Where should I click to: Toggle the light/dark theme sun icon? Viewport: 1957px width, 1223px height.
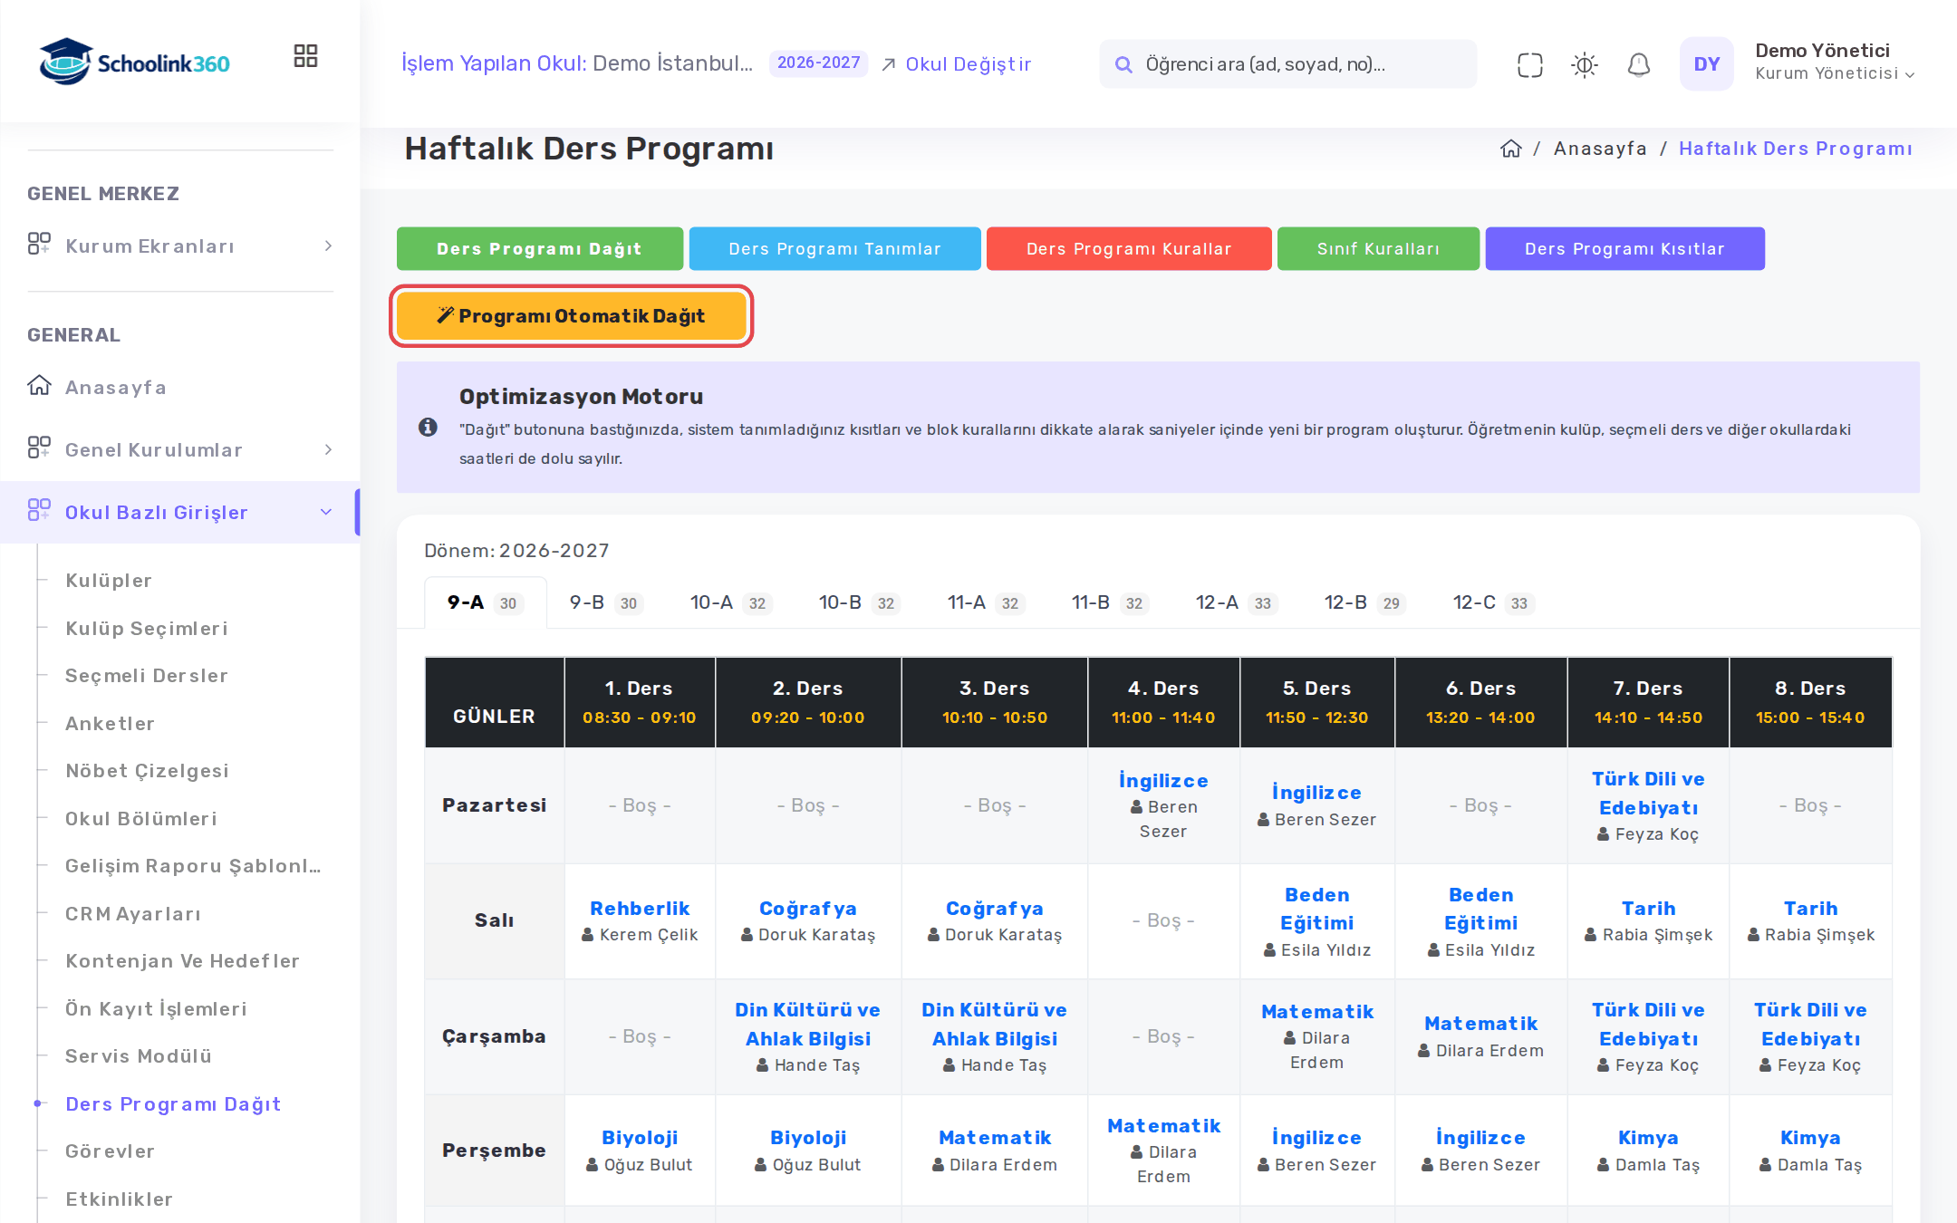click(1584, 64)
